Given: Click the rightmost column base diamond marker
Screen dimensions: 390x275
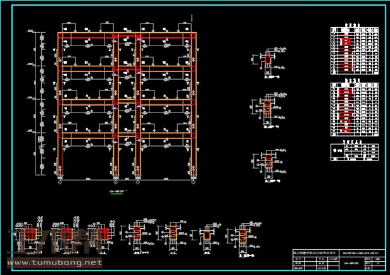Looking at the screenshot, I should tap(193, 185).
